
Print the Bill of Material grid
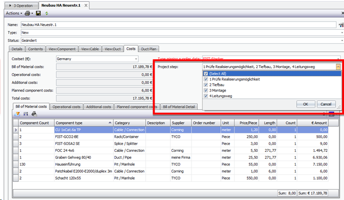pyautogui.click(x=34, y=114)
